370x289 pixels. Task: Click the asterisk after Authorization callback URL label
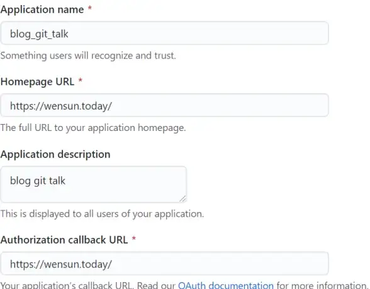point(134,239)
